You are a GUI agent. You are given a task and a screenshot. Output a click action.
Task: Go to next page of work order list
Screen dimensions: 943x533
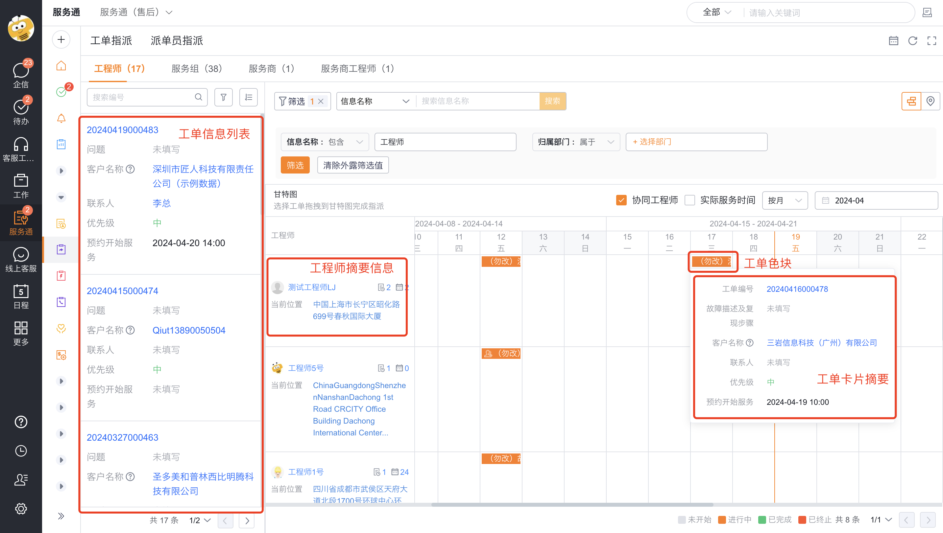tap(247, 521)
